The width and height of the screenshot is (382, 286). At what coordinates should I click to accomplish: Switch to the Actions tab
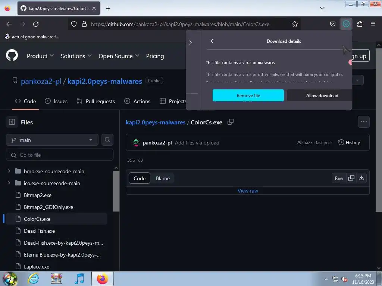(x=137, y=101)
